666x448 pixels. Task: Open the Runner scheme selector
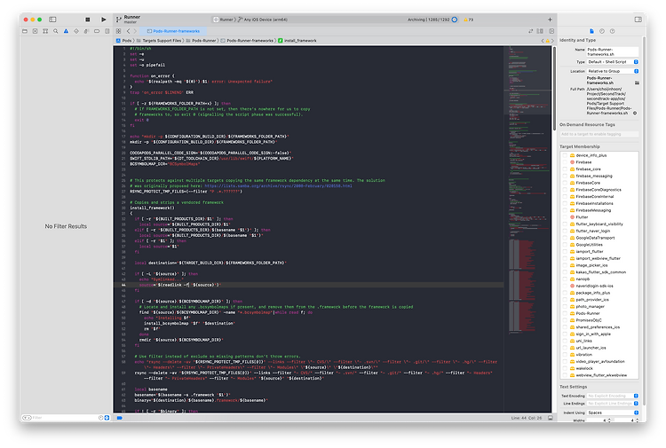point(224,20)
